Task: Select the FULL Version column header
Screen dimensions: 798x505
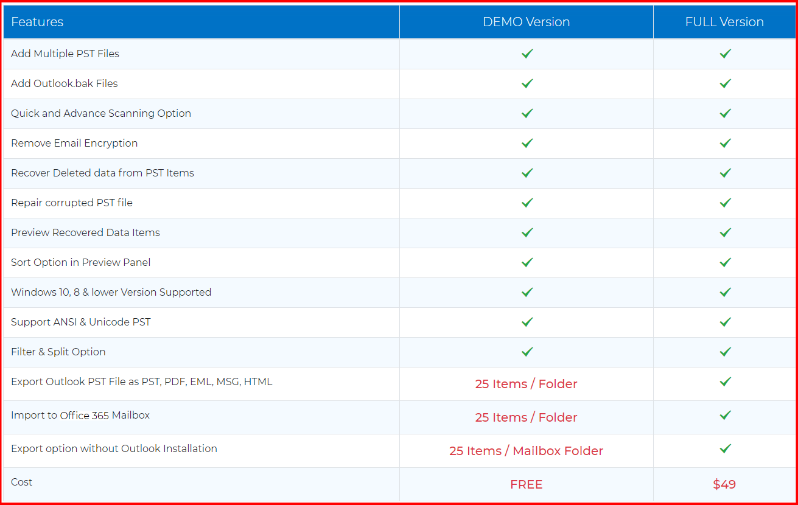Action: (x=724, y=22)
